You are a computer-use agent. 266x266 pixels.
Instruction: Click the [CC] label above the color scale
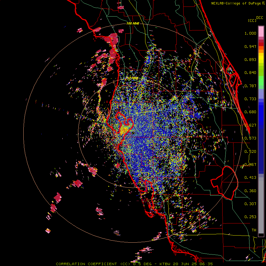coord(252,20)
